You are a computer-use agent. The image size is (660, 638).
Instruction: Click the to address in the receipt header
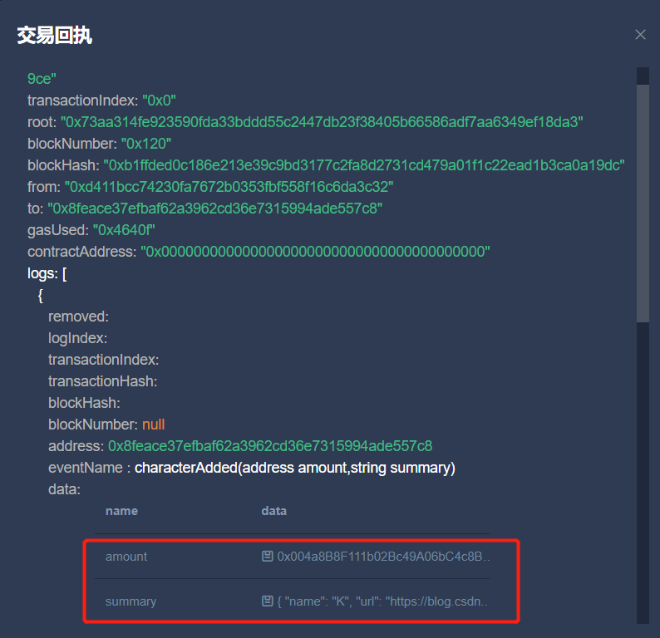point(215,209)
